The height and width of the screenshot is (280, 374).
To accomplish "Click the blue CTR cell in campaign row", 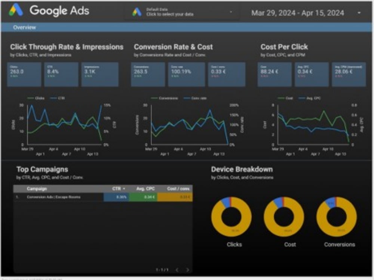I will tap(116, 197).
